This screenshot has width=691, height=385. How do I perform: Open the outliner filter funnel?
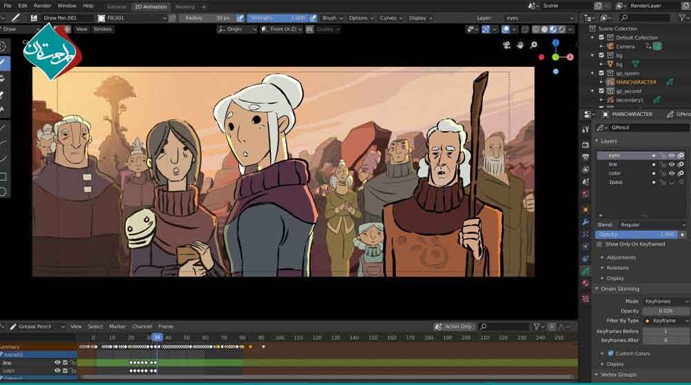tap(683, 18)
